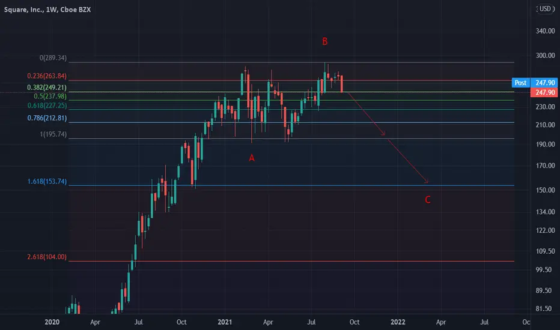Viewport: 560px width, 330px height.
Task: Select the 2.618(104.00) Fibonacci level label
Action: [47, 257]
